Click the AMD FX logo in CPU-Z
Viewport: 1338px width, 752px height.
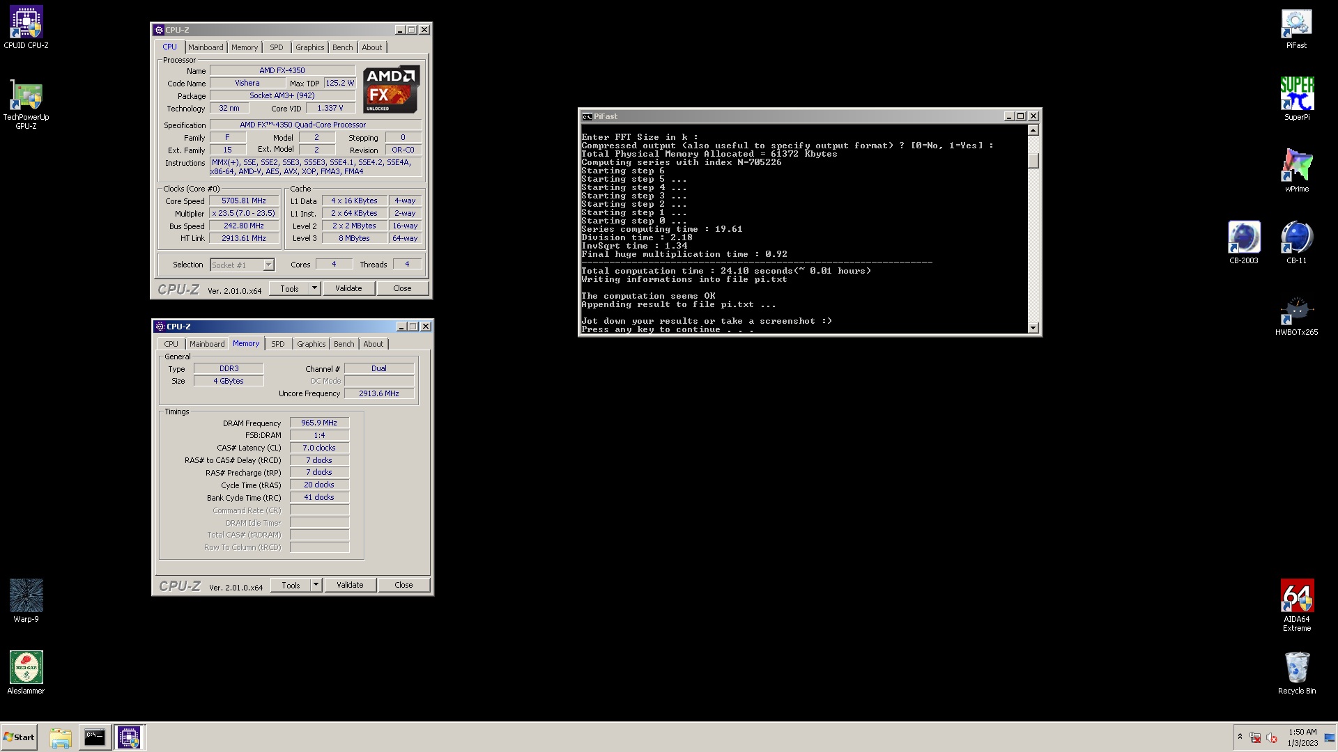pos(391,89)
